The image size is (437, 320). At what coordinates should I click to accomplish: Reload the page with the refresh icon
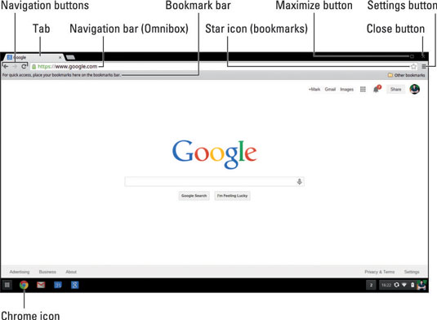click(x=25, y=66)
